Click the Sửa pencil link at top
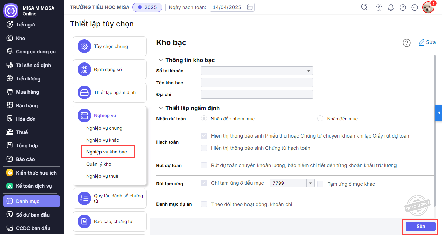 (x=427, y=42)
